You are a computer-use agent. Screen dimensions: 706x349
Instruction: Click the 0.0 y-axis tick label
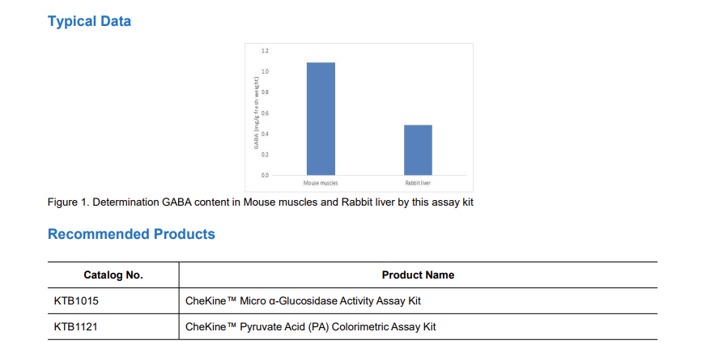point(265,175)
